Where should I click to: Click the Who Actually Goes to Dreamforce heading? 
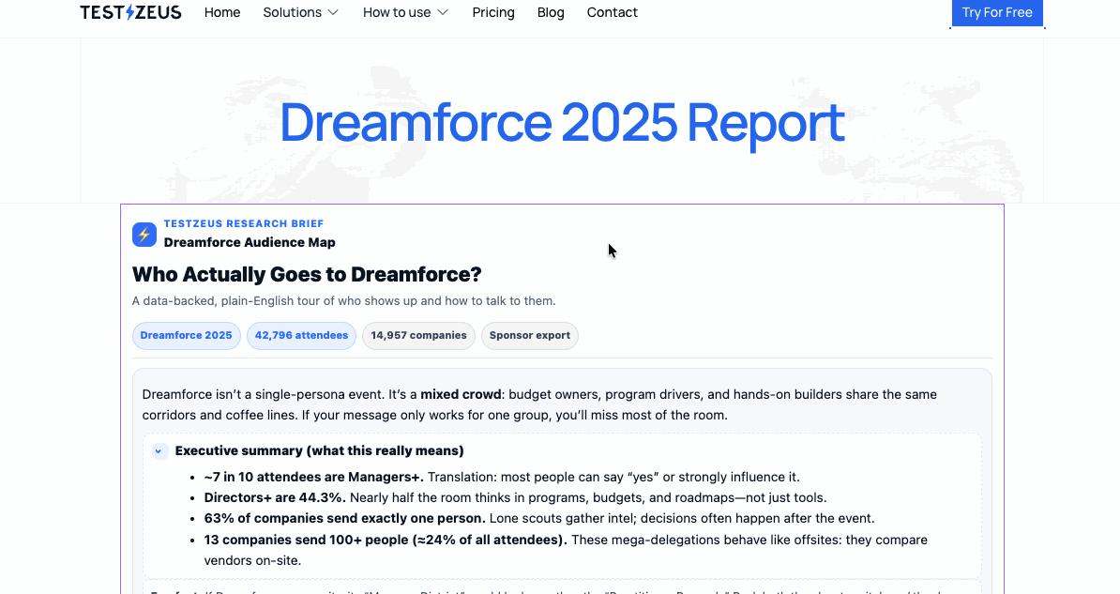[307, 275]
